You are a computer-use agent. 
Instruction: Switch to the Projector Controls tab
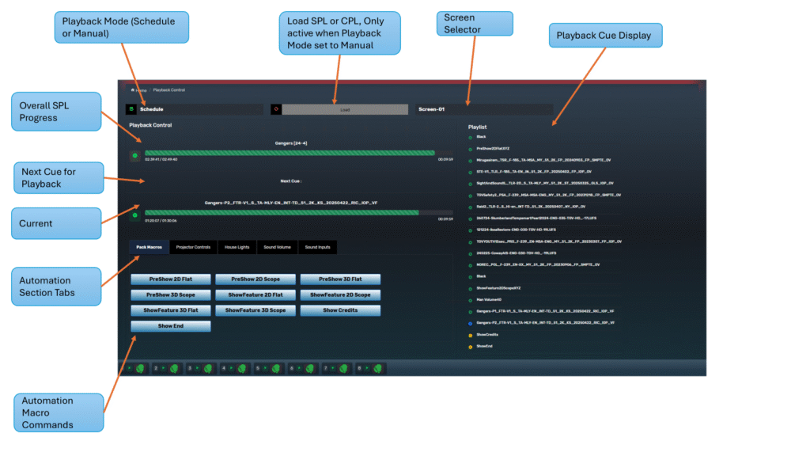(193, 248)
